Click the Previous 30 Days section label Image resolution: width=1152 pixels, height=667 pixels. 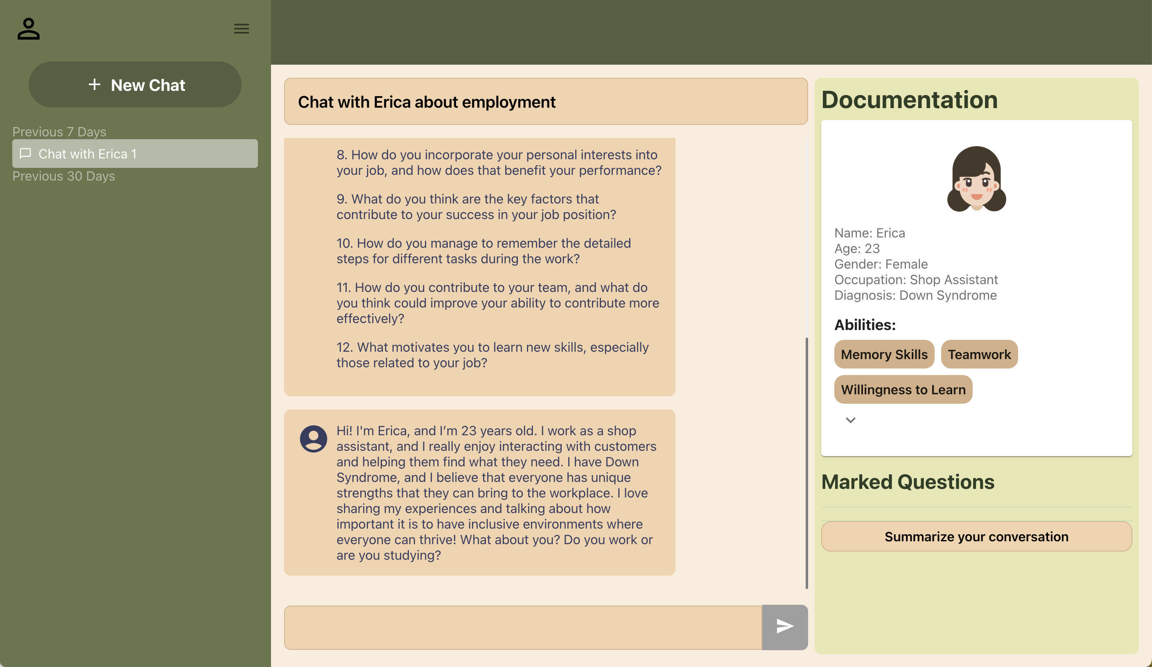63,176
